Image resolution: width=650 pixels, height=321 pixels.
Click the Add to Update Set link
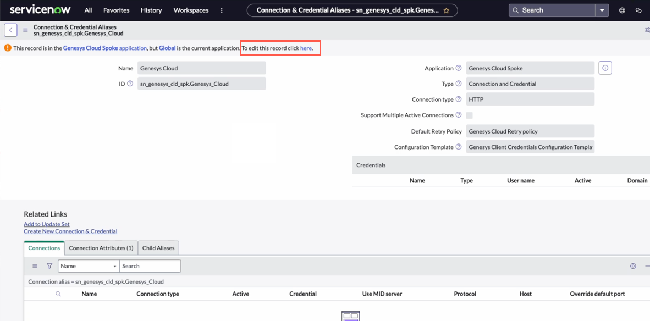point(47,224)
